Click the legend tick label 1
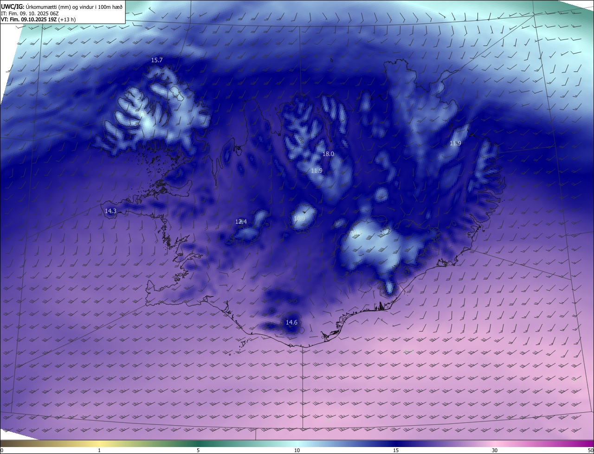594x454 pixels. point(99,450)
